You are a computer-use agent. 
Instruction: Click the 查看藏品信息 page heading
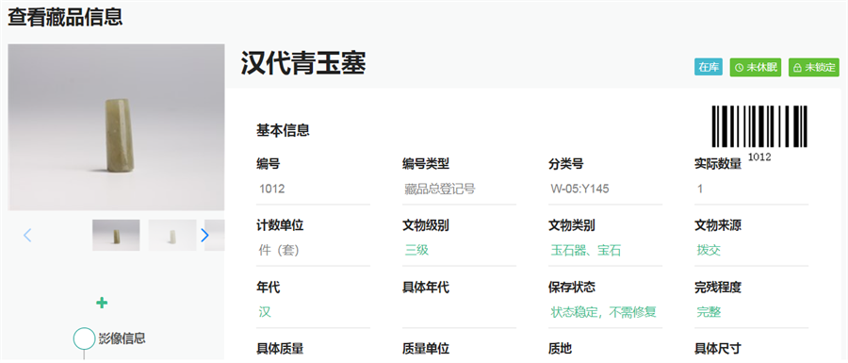pos(65,17)
